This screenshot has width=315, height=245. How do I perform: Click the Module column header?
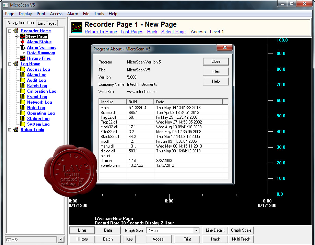113,102
